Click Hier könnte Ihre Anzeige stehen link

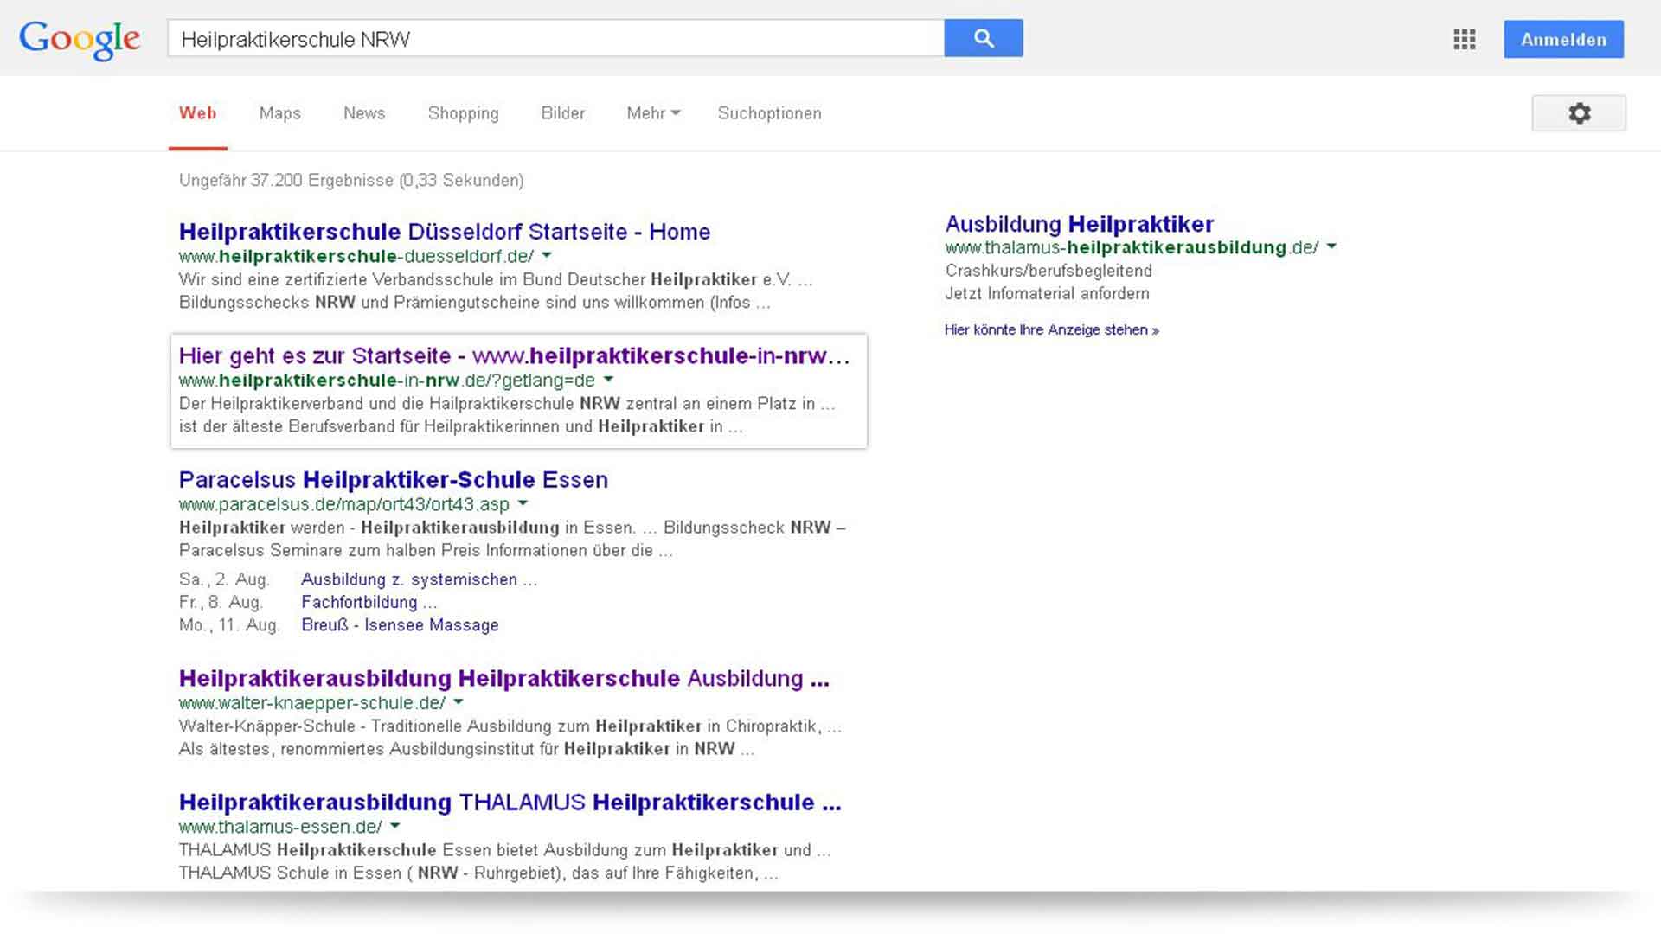point(1052,330)
